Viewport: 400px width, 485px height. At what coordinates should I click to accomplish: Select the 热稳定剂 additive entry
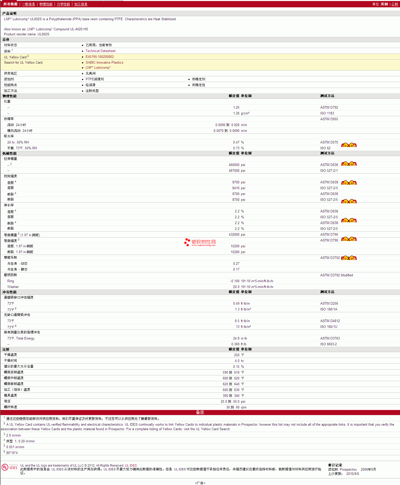pos(198,79)
